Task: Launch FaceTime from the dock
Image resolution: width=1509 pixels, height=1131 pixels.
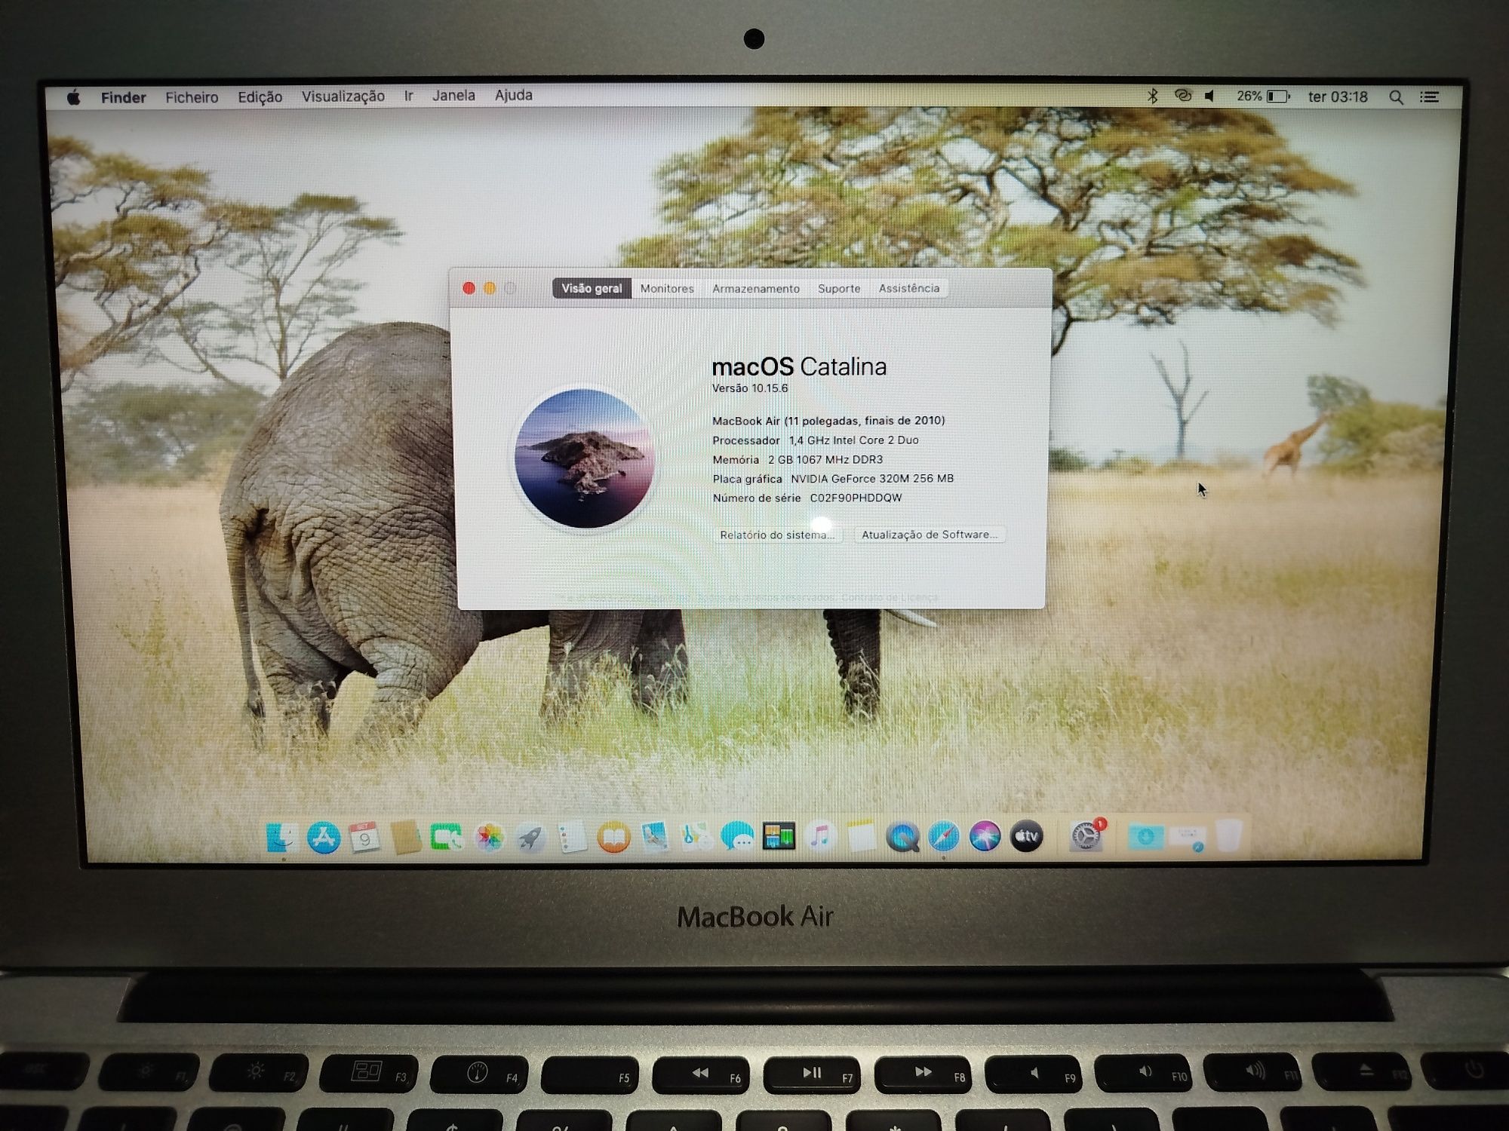Action: pos(447,837)
